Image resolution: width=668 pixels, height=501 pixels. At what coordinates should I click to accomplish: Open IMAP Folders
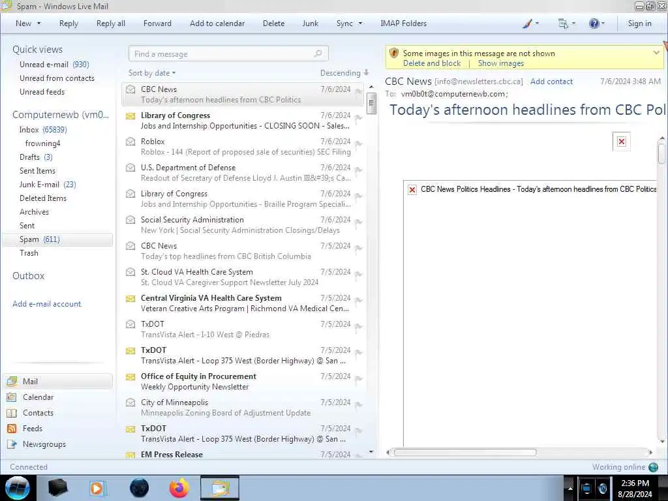(403, 23)
